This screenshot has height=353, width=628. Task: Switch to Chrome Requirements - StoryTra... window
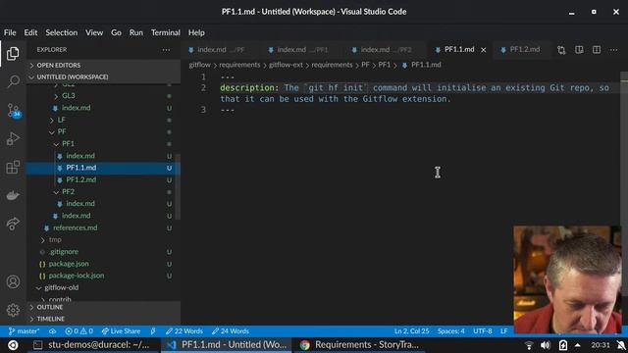click(360, 345)
